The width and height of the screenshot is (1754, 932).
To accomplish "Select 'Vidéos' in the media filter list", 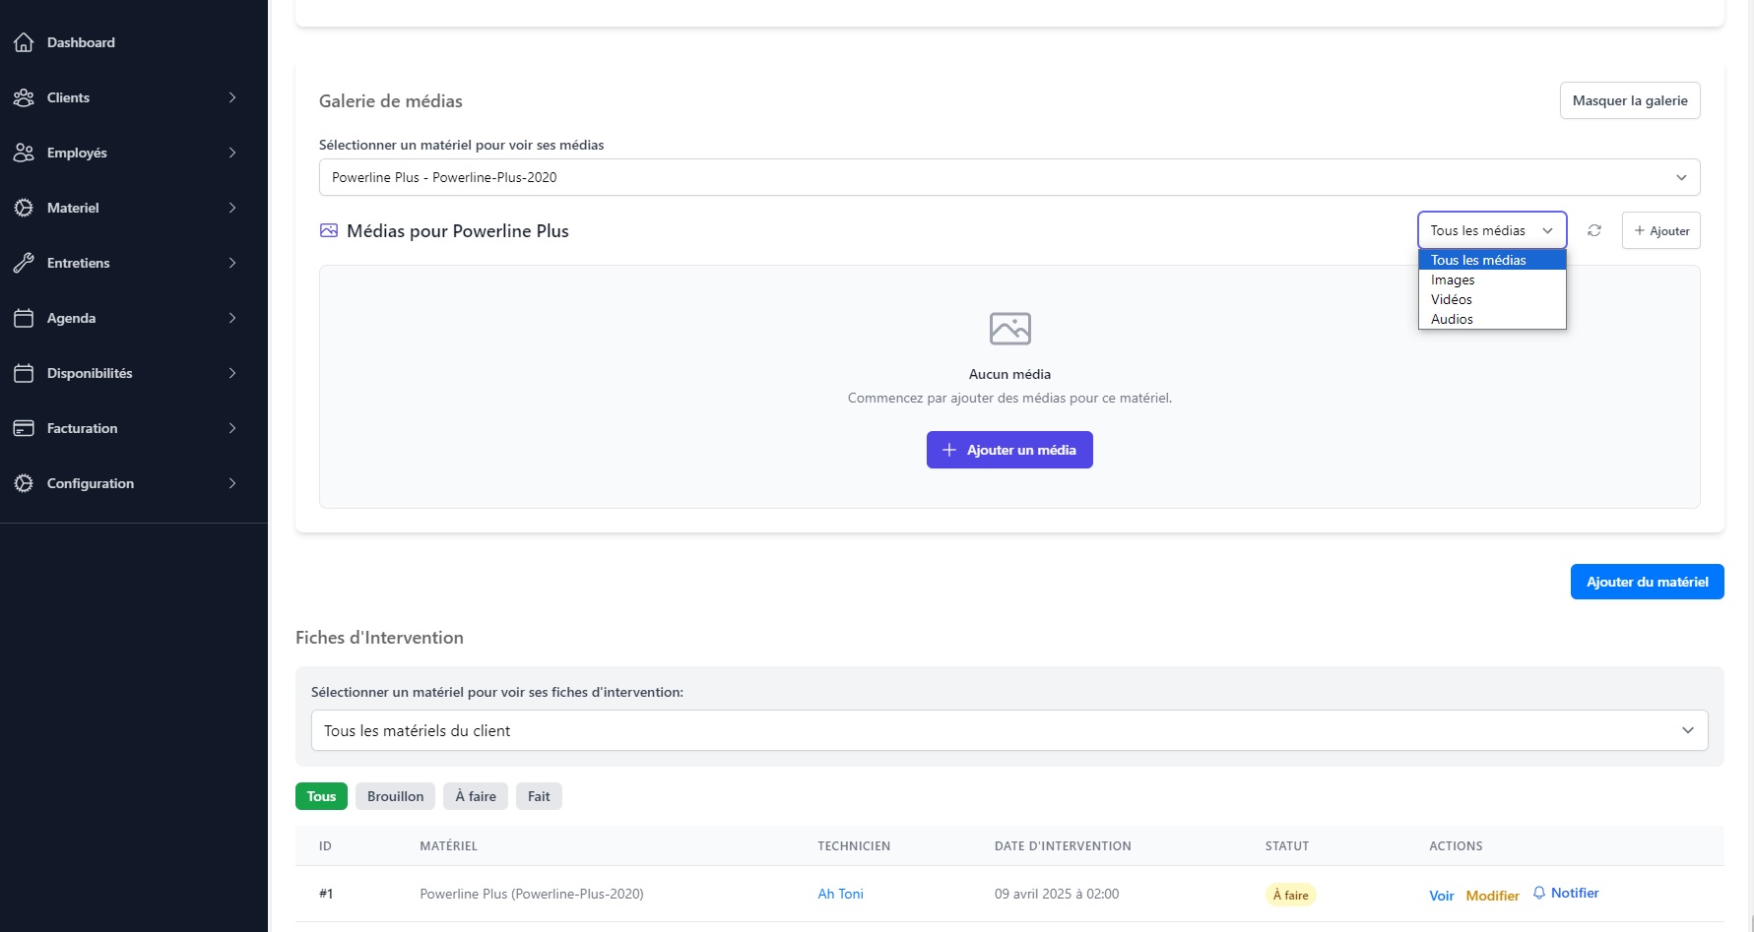I will tap(1451, 299).
